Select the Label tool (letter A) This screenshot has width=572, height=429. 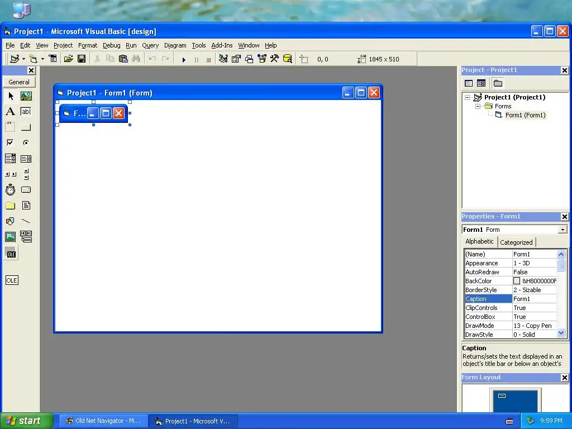(x=11, y=112)
